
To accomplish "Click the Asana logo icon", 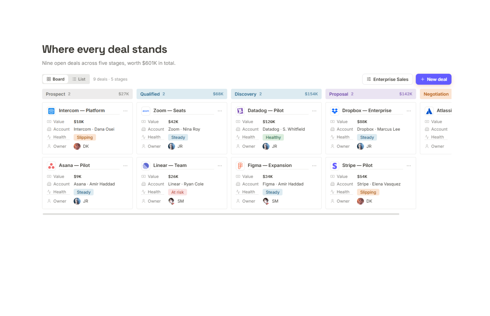I will [x=51, y=166].
